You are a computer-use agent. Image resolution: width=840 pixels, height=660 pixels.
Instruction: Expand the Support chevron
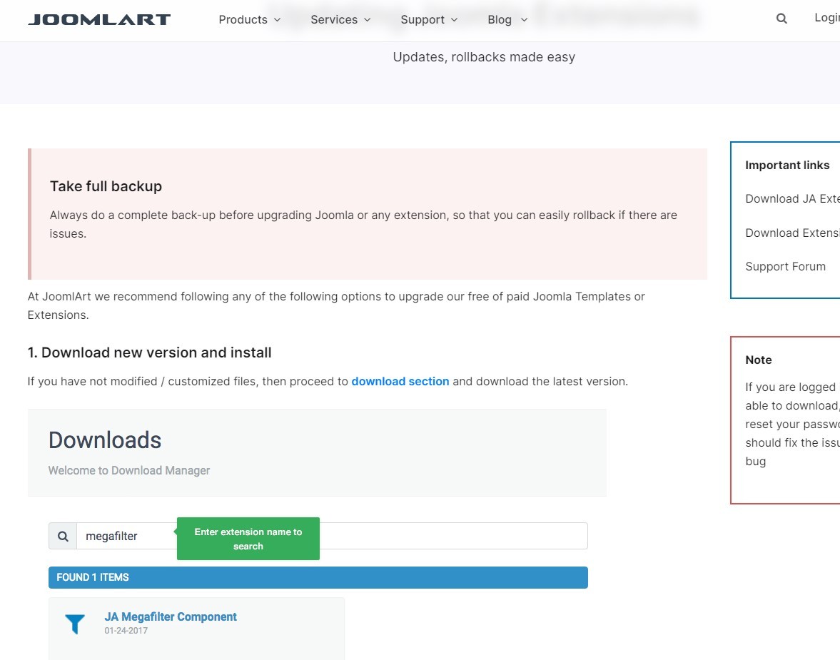tap(455, 20)
